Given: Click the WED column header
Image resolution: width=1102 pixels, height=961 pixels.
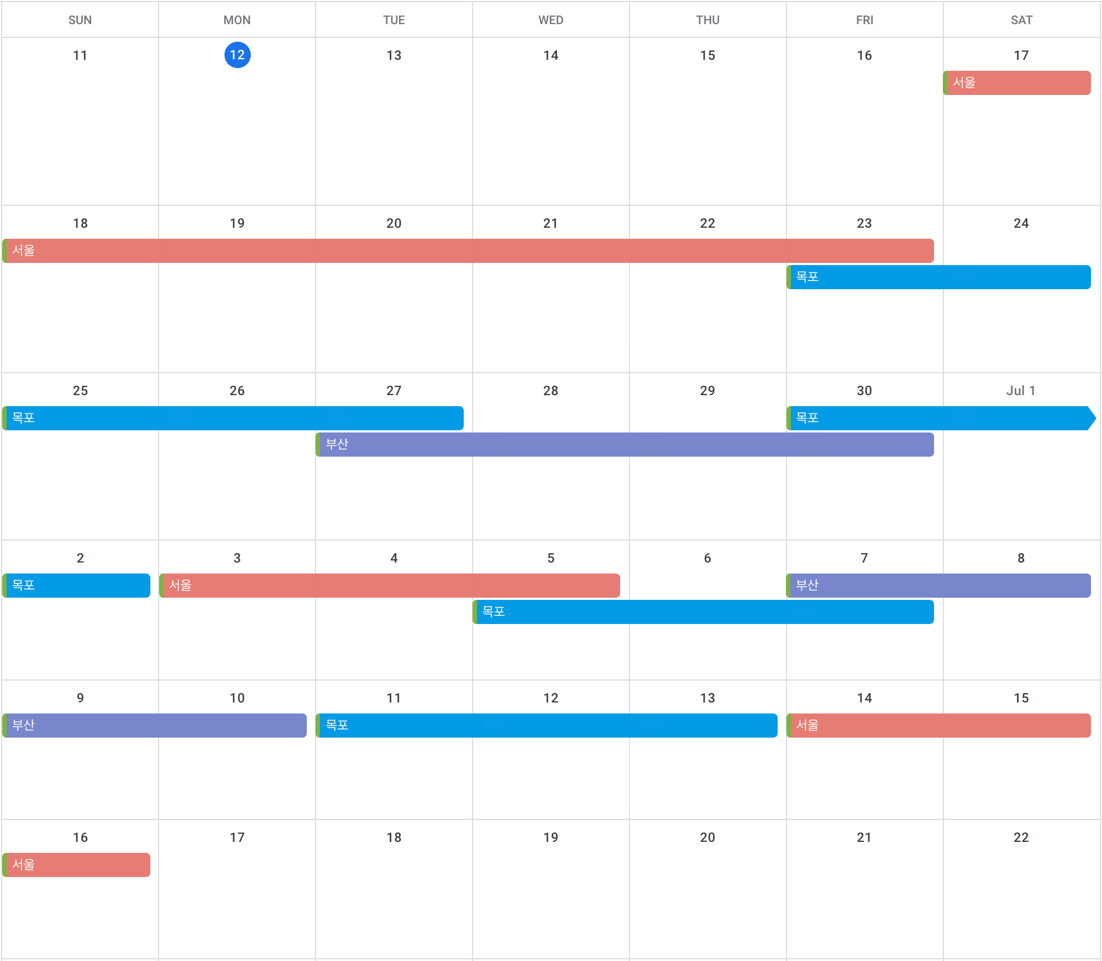Looking at the screenshot, I should point(551,20).
